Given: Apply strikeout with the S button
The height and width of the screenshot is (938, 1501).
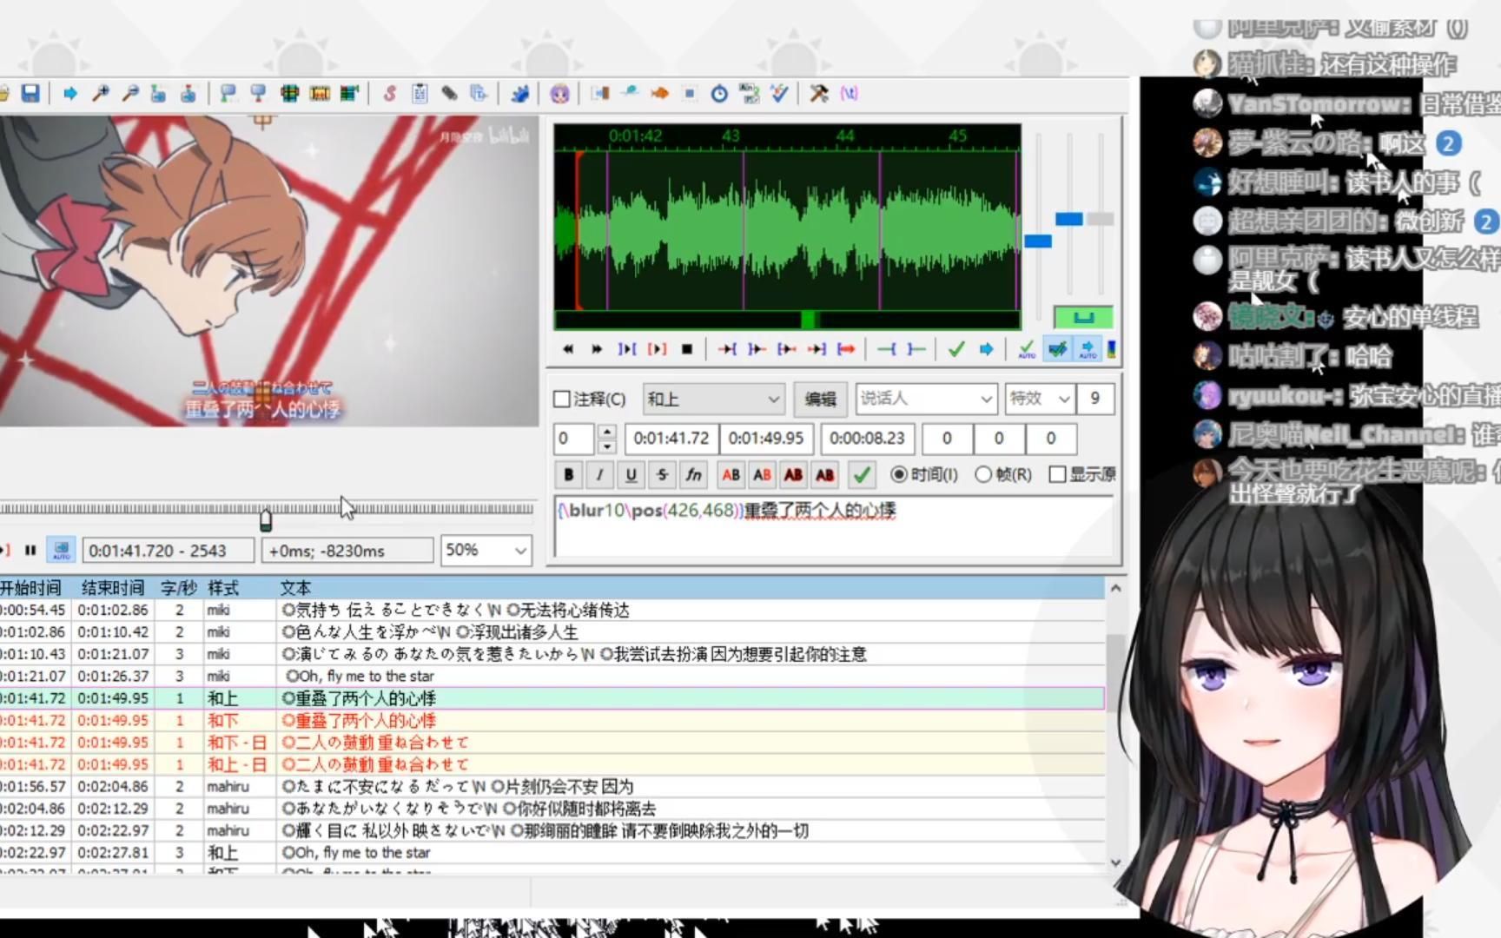Looking at the screenshot, I should tap(662, 474).
